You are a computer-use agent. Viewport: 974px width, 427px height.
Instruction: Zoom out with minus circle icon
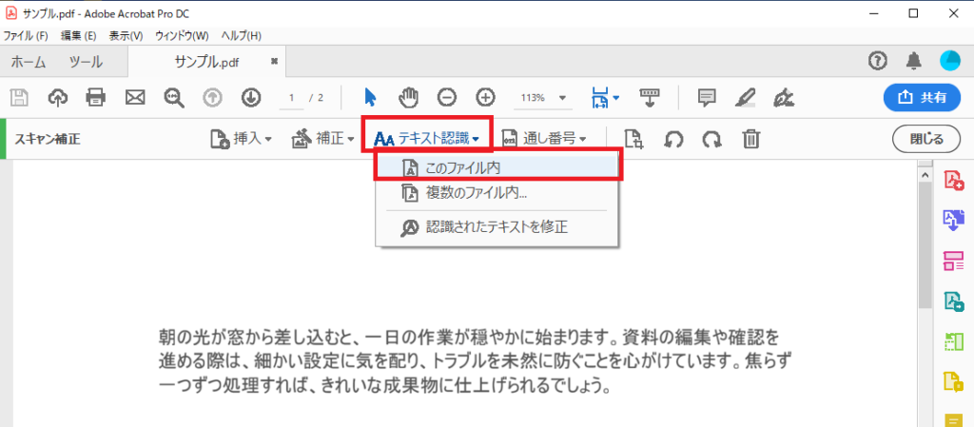[x=447, y=97]
